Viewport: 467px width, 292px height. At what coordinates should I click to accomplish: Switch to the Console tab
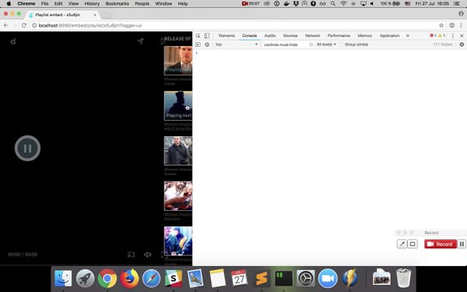point(249,36)
